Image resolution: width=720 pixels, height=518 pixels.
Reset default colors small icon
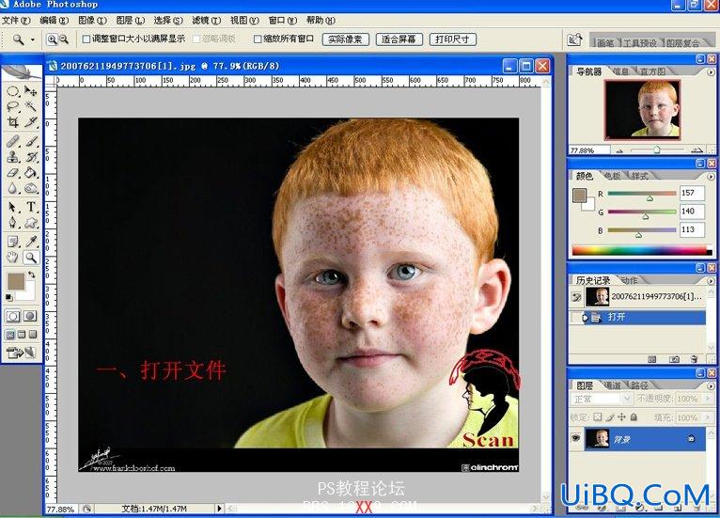8,298
